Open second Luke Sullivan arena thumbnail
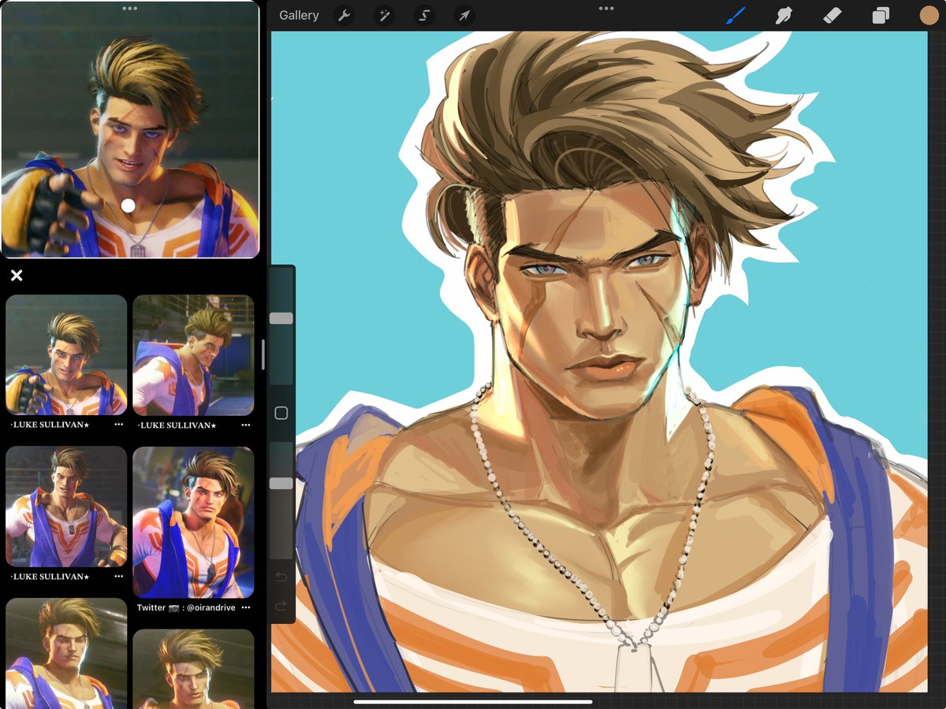This screenshot has height=709, width=946. point(193,354)
